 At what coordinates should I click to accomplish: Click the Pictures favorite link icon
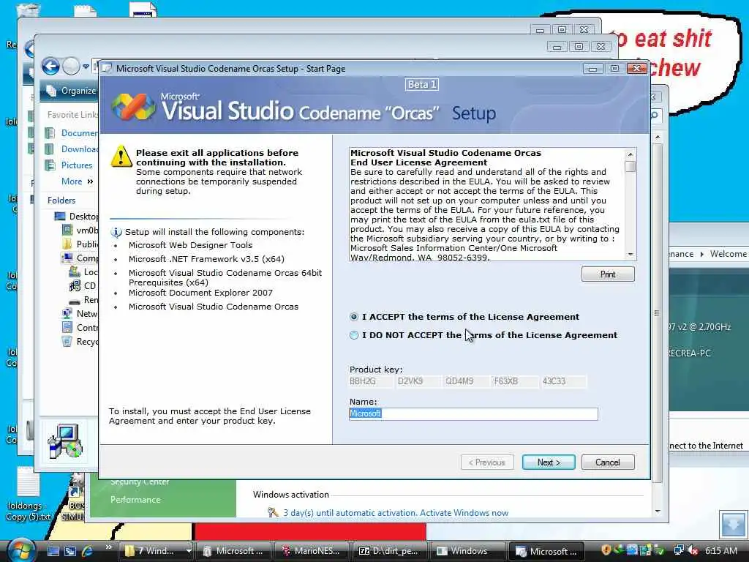click(50, 165)
